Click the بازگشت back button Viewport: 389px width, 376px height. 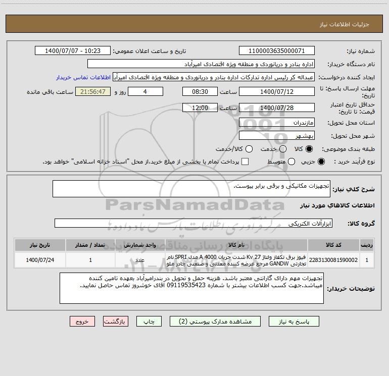(116, 321)
